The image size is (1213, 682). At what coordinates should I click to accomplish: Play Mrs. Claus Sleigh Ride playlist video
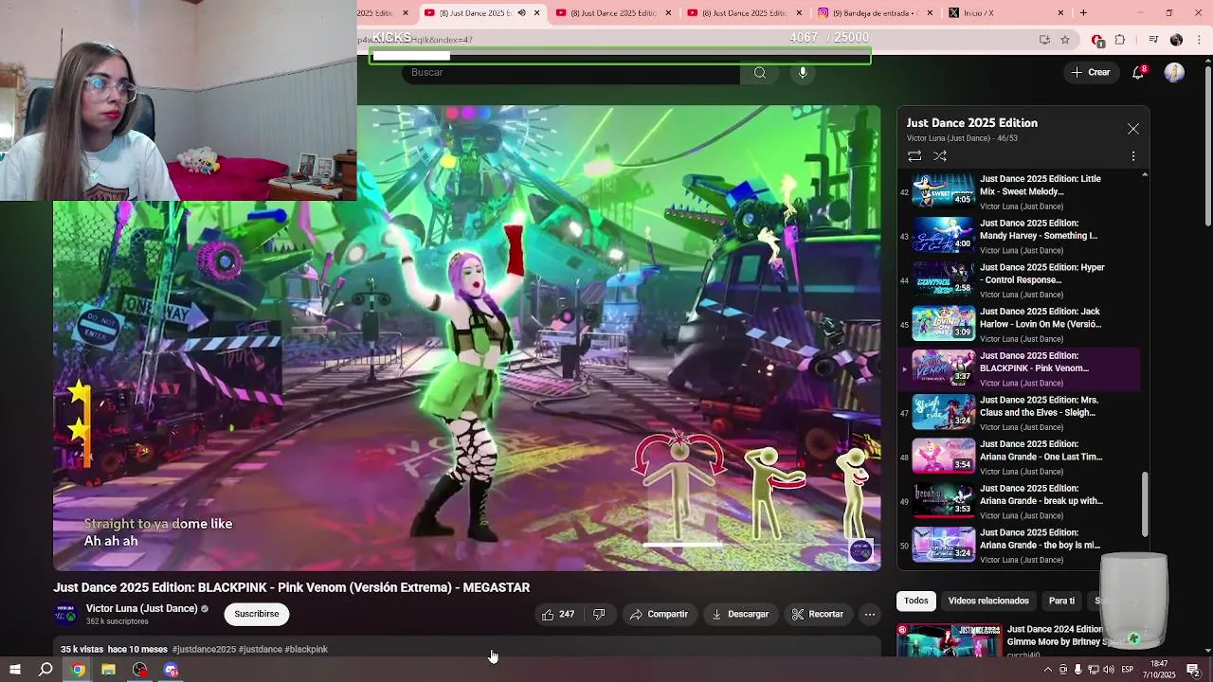click(x=1020, y=413)
